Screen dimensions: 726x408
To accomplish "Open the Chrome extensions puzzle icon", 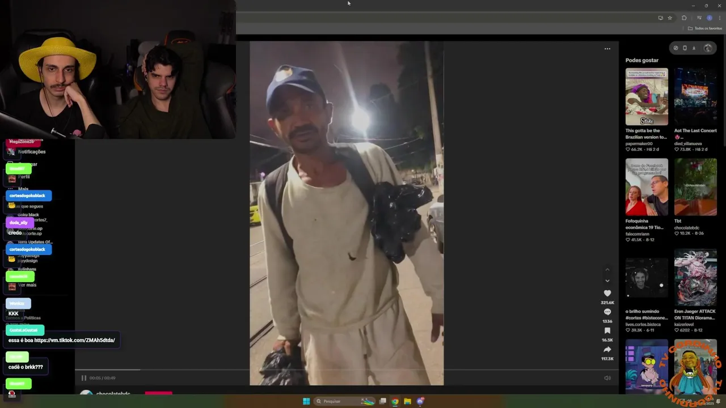I will click(684, 18).
